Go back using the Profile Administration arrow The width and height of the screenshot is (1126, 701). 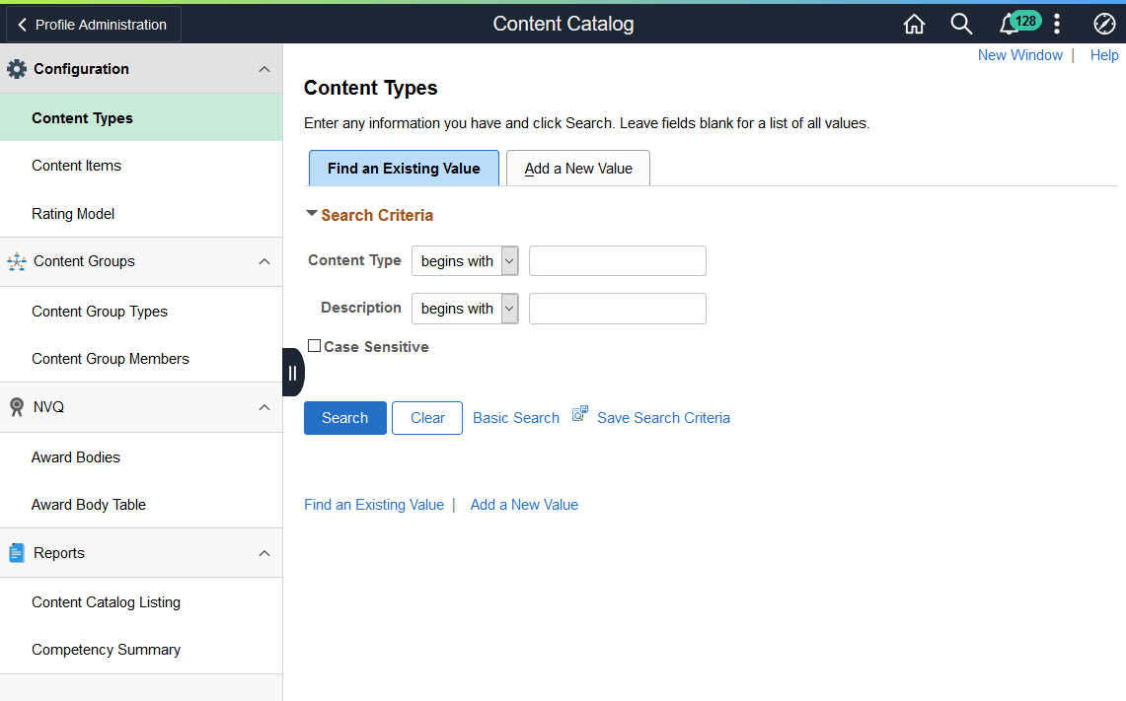[22, 24]
